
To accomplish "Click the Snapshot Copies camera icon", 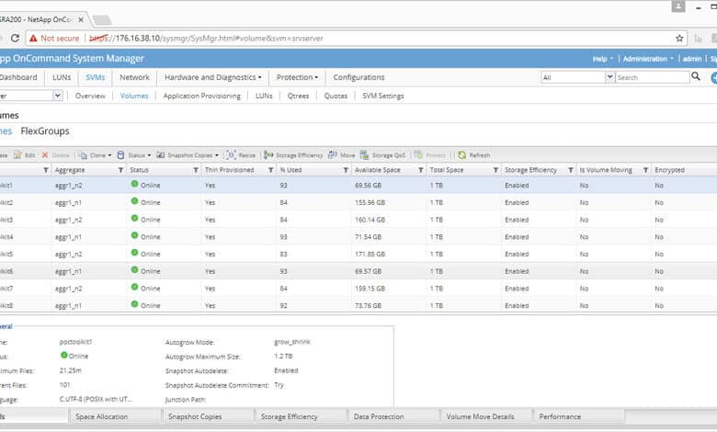I will click(161, 155).
